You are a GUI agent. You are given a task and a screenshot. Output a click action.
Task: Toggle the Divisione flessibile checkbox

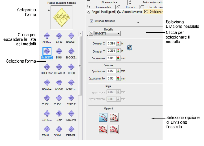pos(92,21)
